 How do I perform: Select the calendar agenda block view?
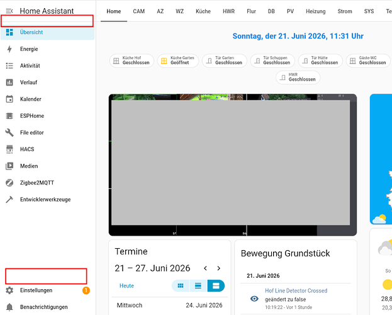[x=216, y=285]
